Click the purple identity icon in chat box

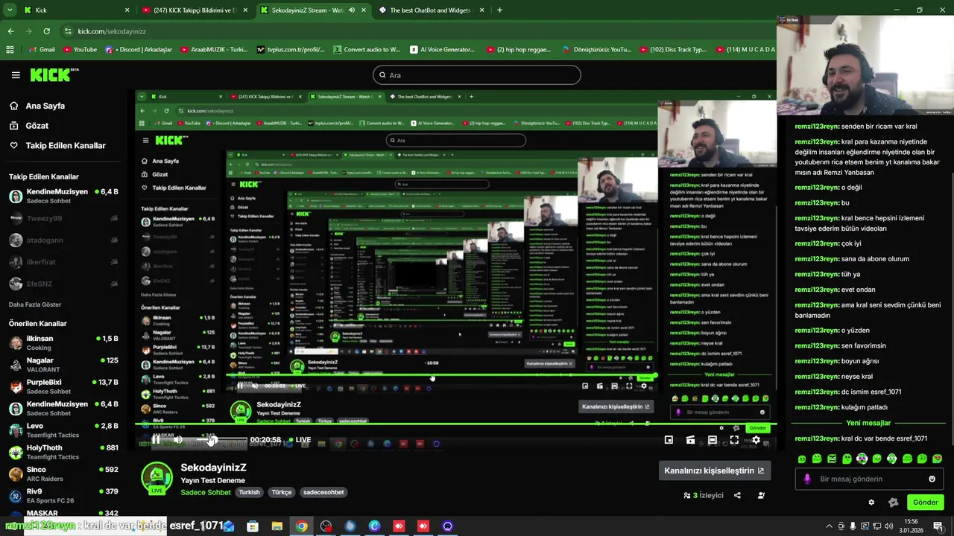coord(806,479)
